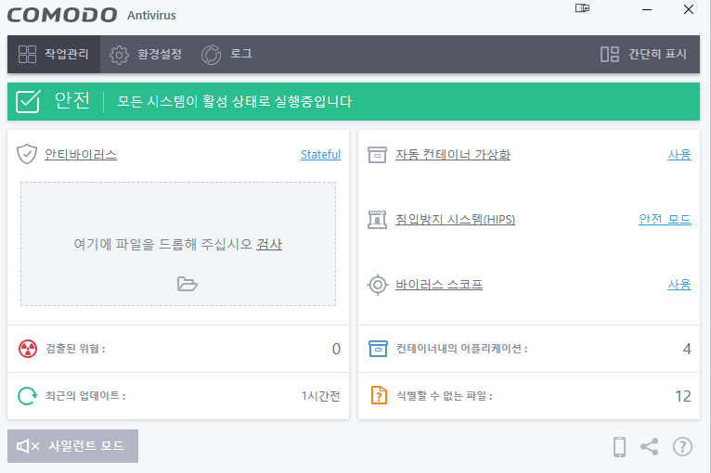Click the widget icon in title bar
711x473 pixels.
tap(582, 8)
